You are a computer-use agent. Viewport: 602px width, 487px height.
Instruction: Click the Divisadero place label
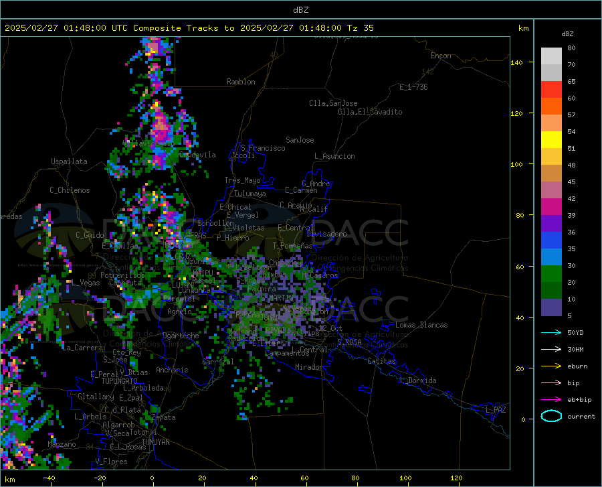(x=326, y=234)
